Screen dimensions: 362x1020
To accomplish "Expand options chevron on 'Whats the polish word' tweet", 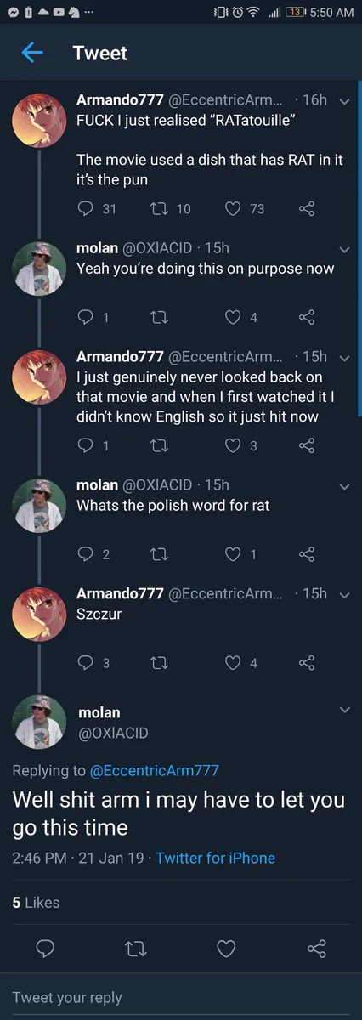I will (344, 486).
